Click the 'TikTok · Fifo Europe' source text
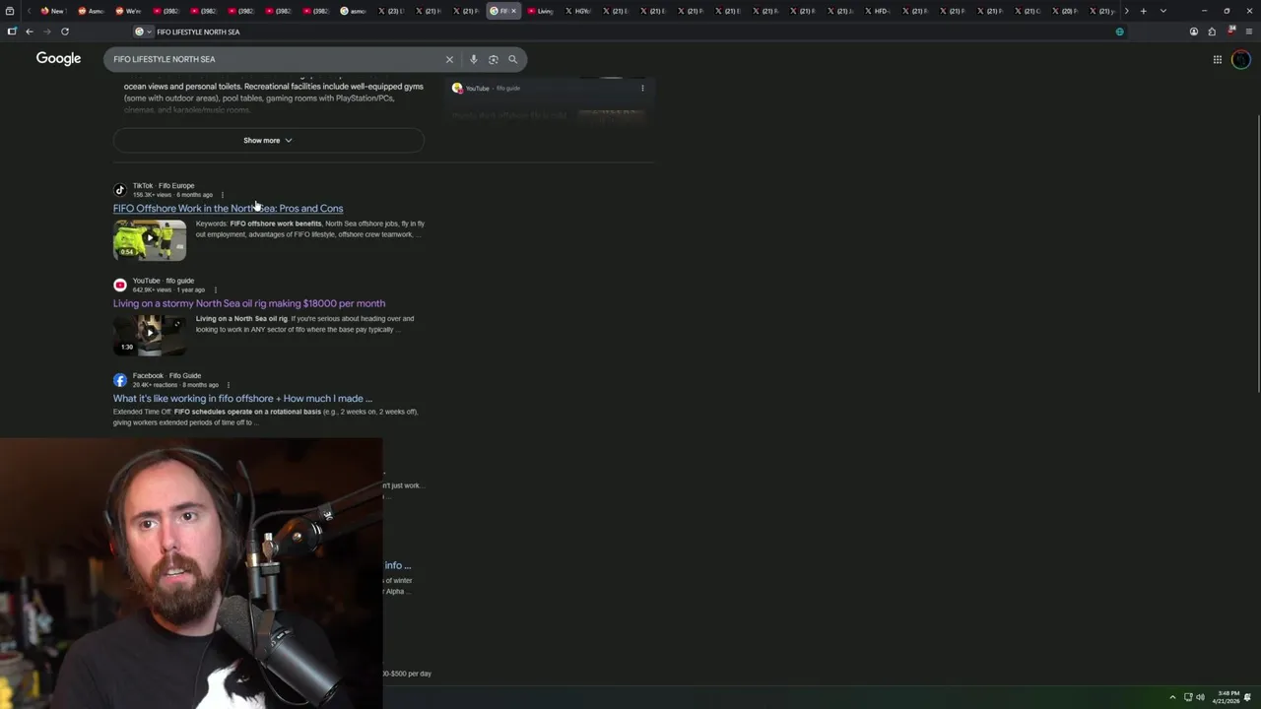1261x709 pixels. [x=164, y=185]
